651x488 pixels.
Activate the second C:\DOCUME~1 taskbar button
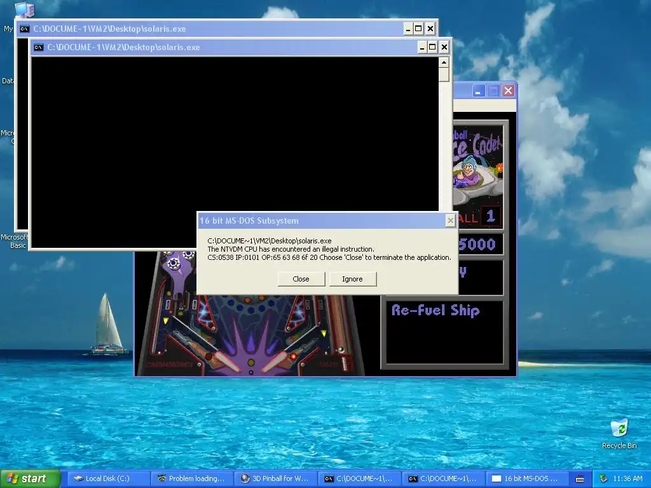[x=443, y=478]
